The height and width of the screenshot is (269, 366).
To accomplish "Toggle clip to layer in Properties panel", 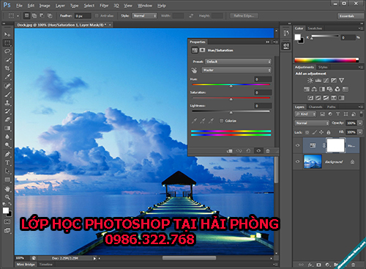I will click(x=229, y=151).
